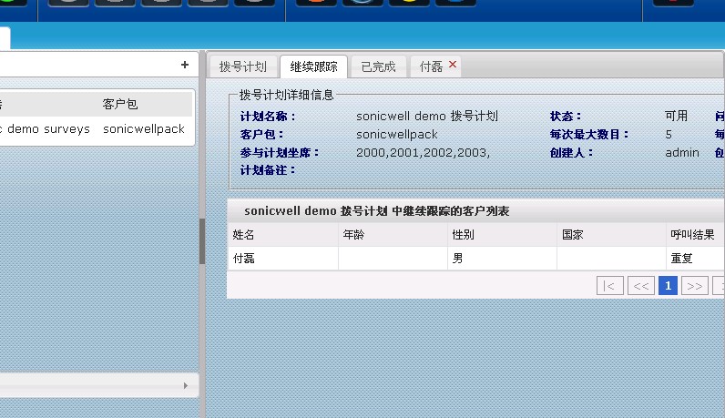Open the 继续跟踪 tab
The width and height of the screenshot is (725, 418).
(x=313, y=66)
